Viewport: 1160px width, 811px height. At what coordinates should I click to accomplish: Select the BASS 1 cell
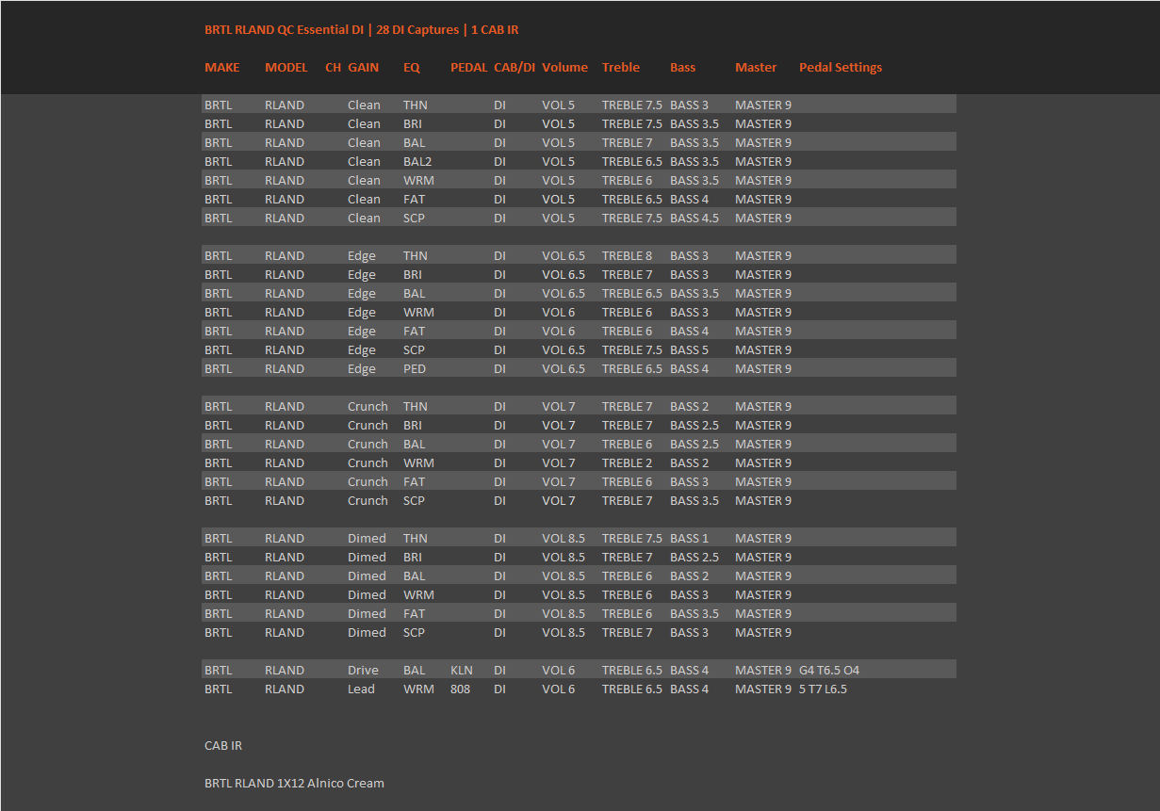click(690, 538)
